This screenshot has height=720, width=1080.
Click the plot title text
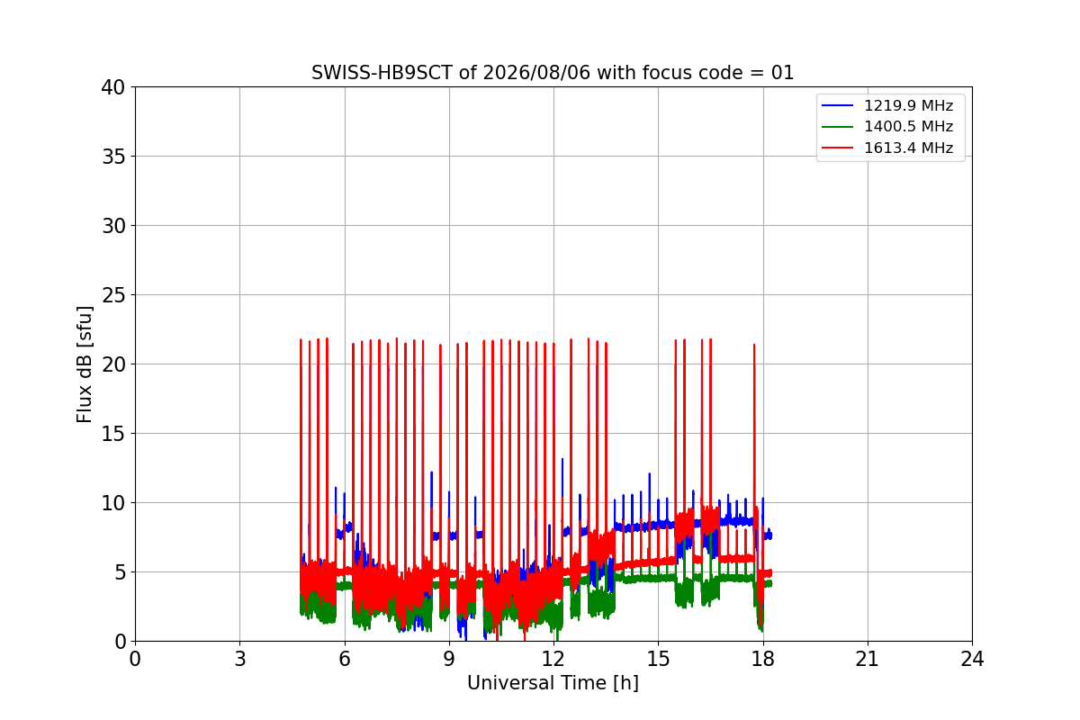[x=553, y=73]
